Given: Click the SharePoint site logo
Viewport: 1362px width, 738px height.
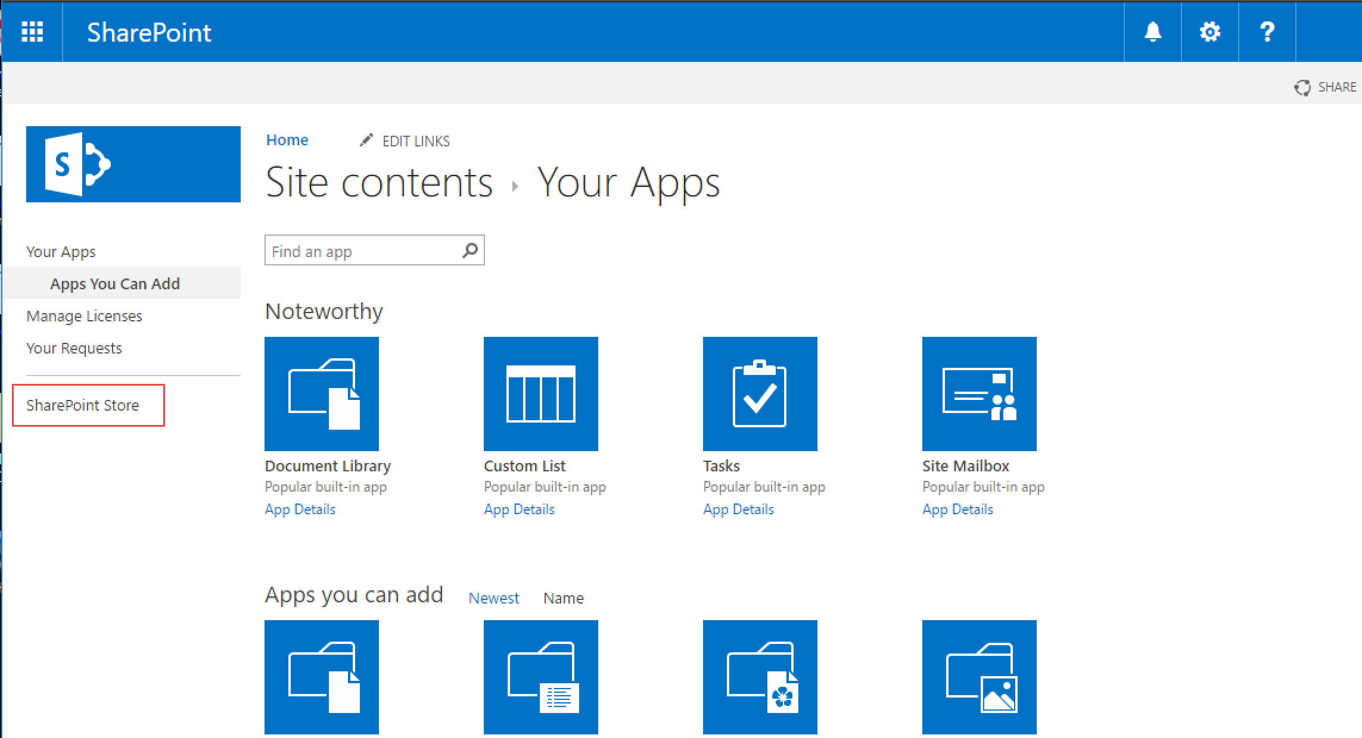Looking at the screenshot, I should [133, 164].
